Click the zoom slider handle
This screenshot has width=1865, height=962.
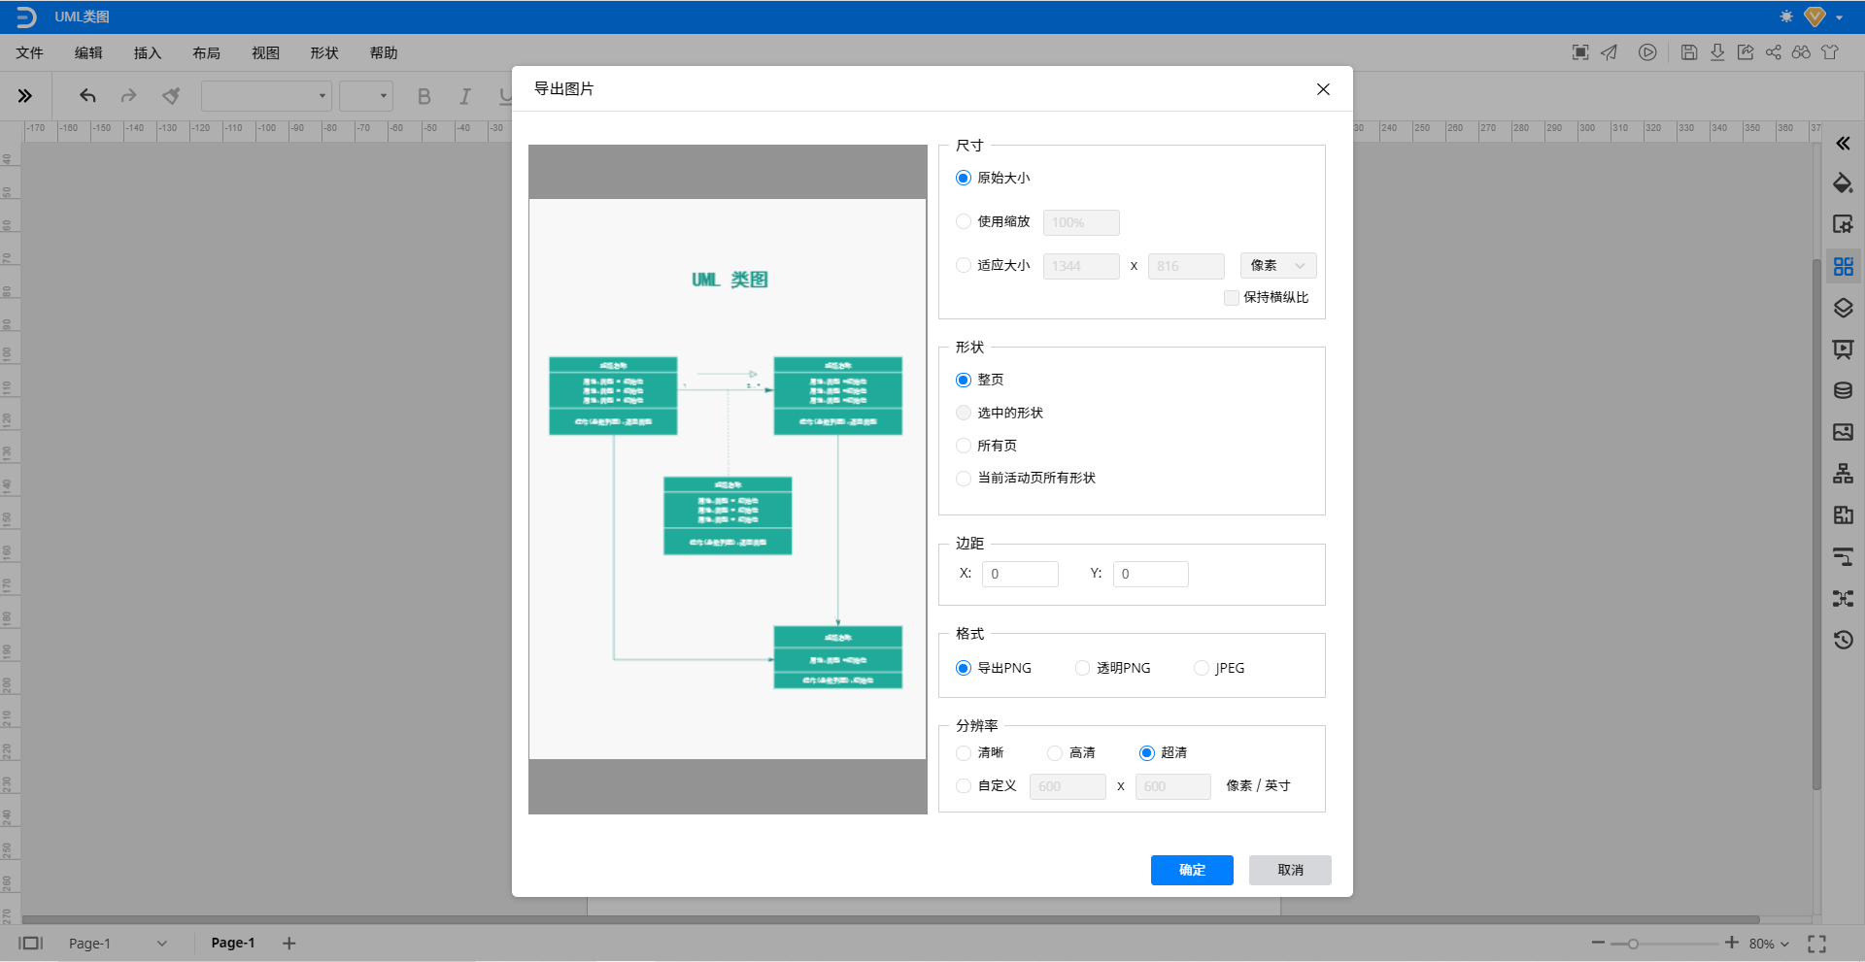(1633, 944)
